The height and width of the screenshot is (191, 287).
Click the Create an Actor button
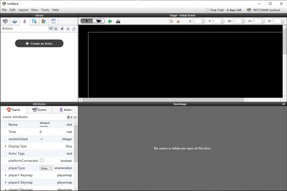click(39, 43)
